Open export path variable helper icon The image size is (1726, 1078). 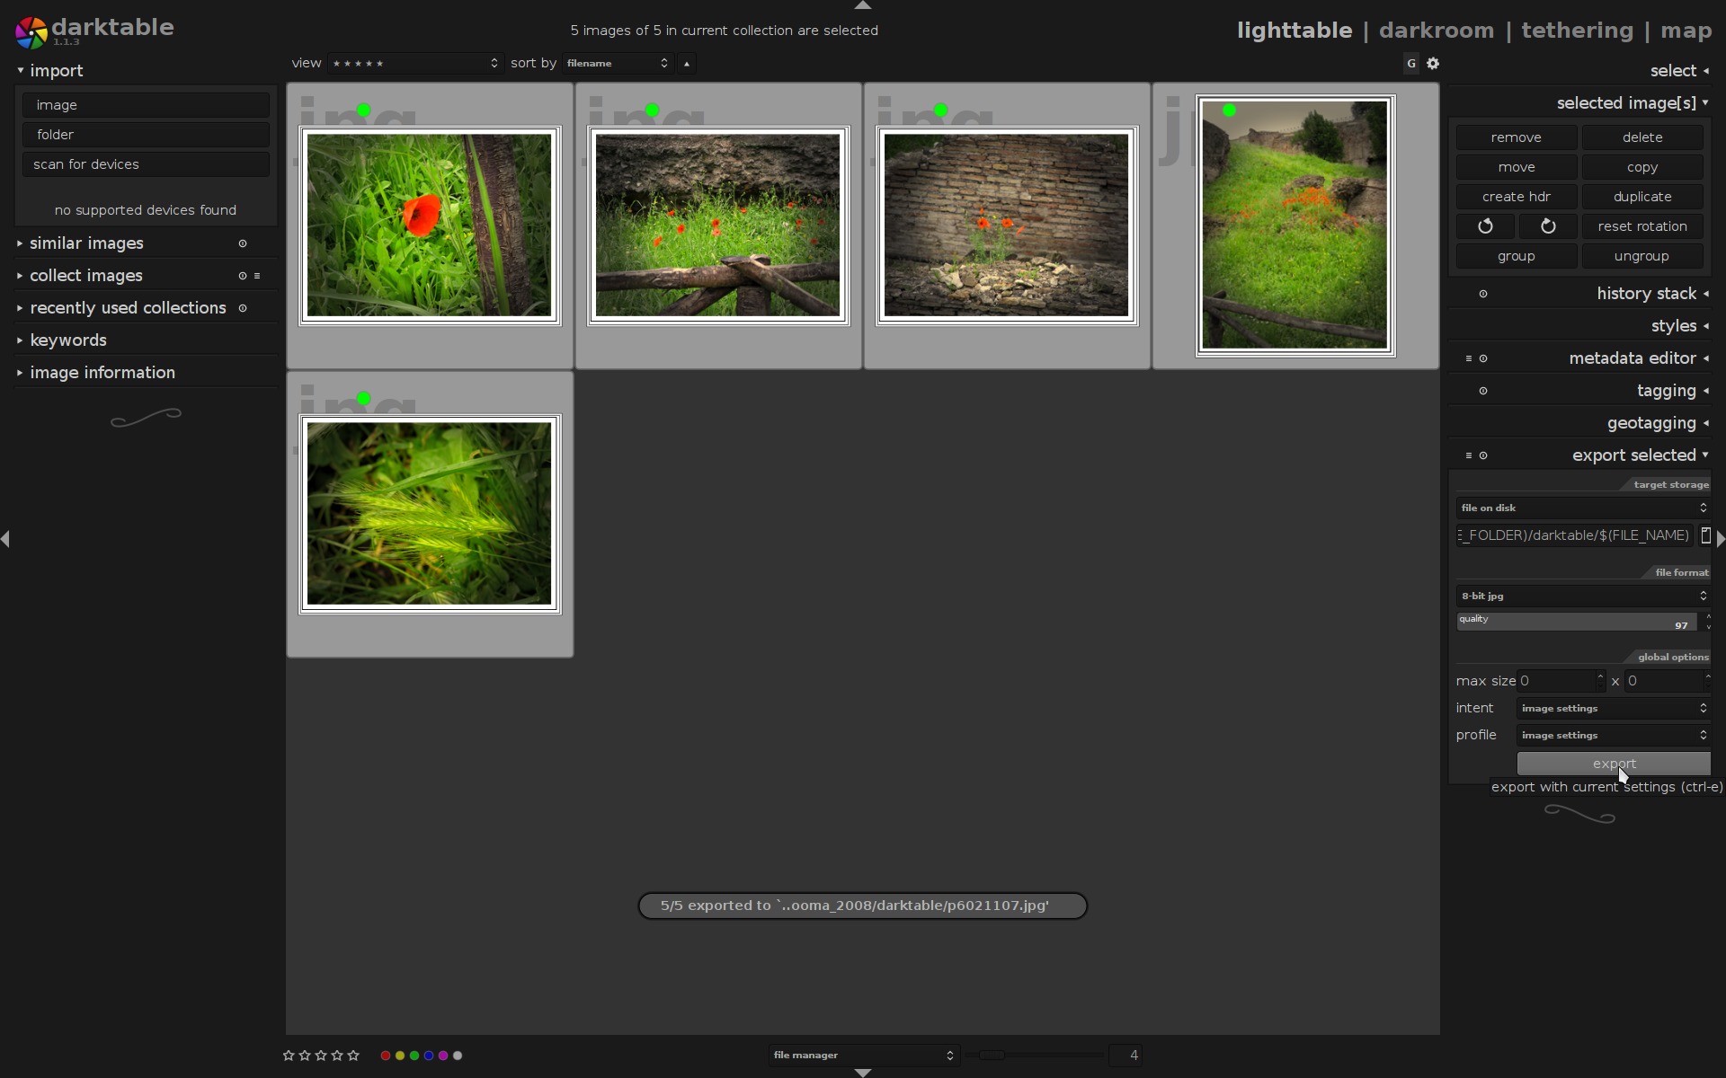(x=1705, y=535)
